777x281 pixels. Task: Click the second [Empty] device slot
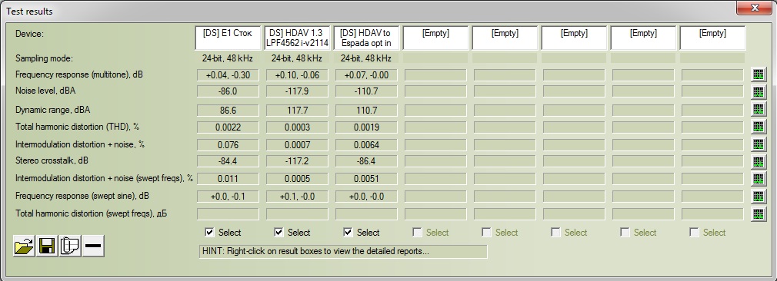point(505,38)
